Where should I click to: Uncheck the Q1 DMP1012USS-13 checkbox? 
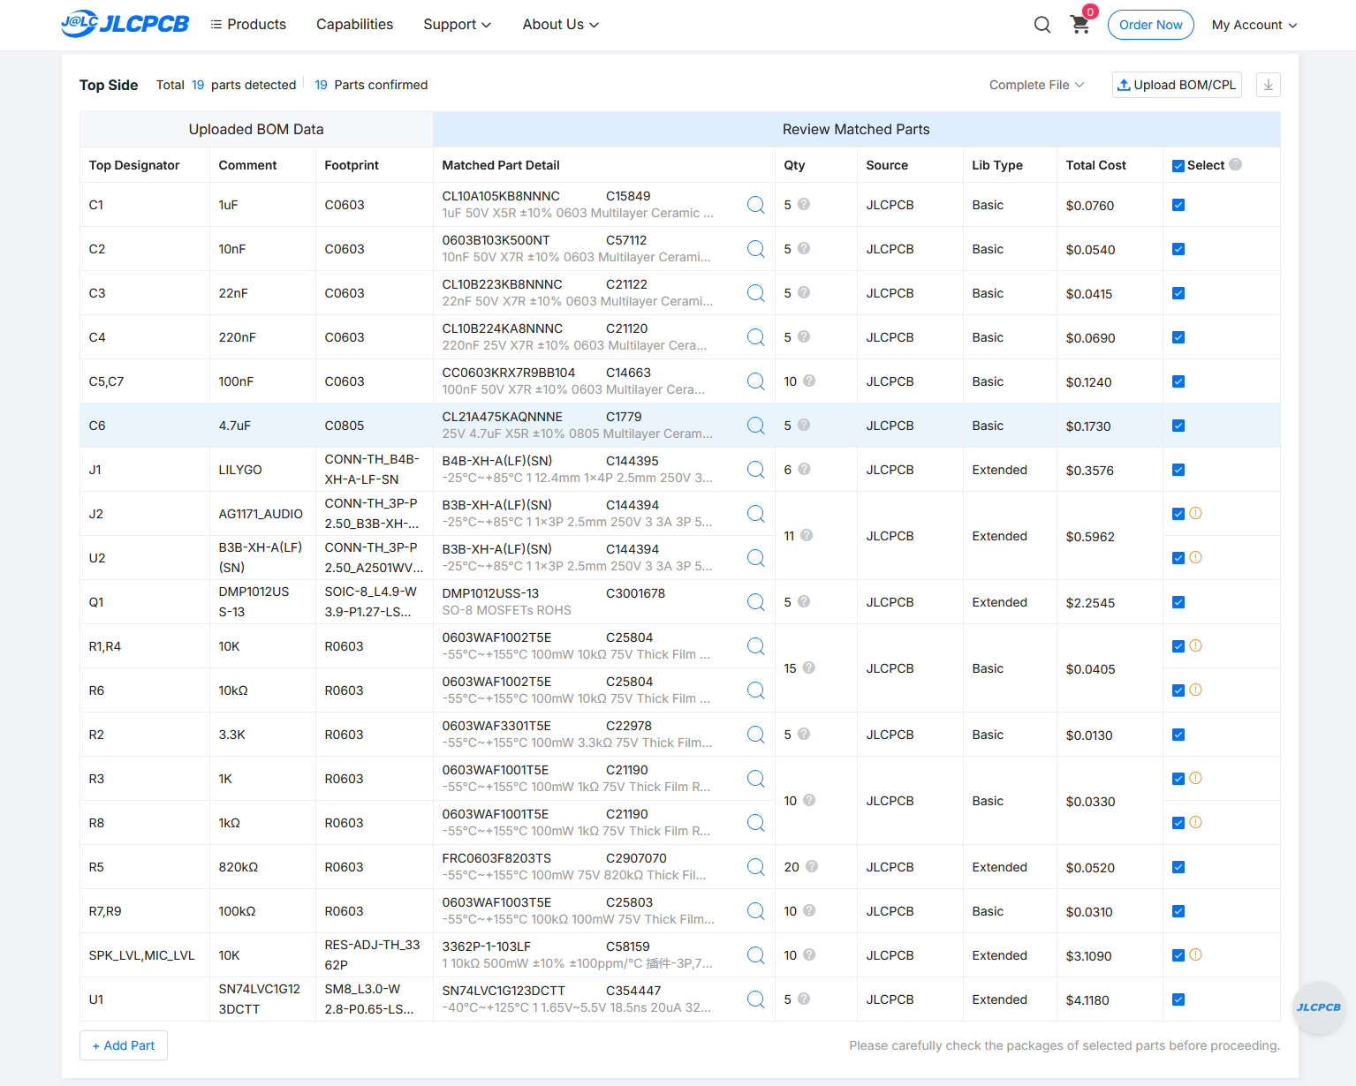click(x=1178, y=602)
